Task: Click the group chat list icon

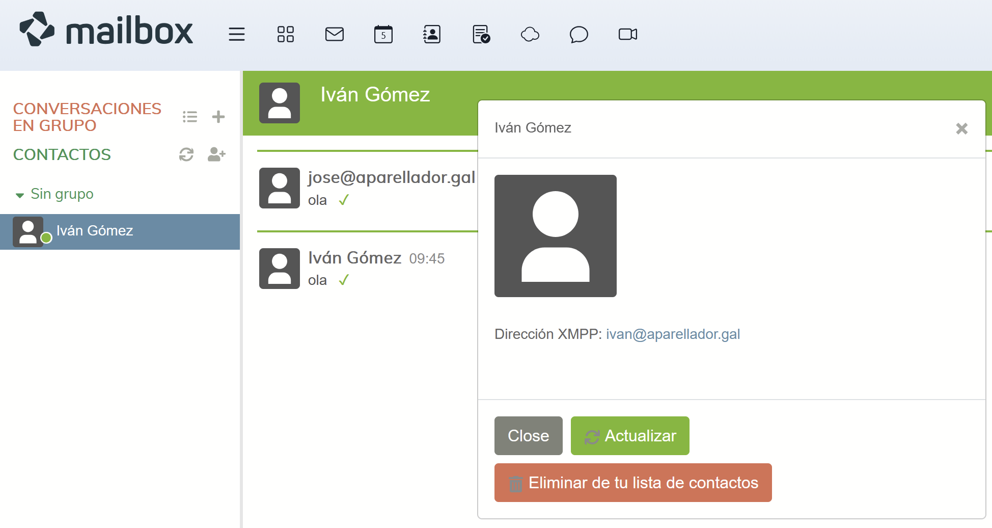Action: (190, 117)
